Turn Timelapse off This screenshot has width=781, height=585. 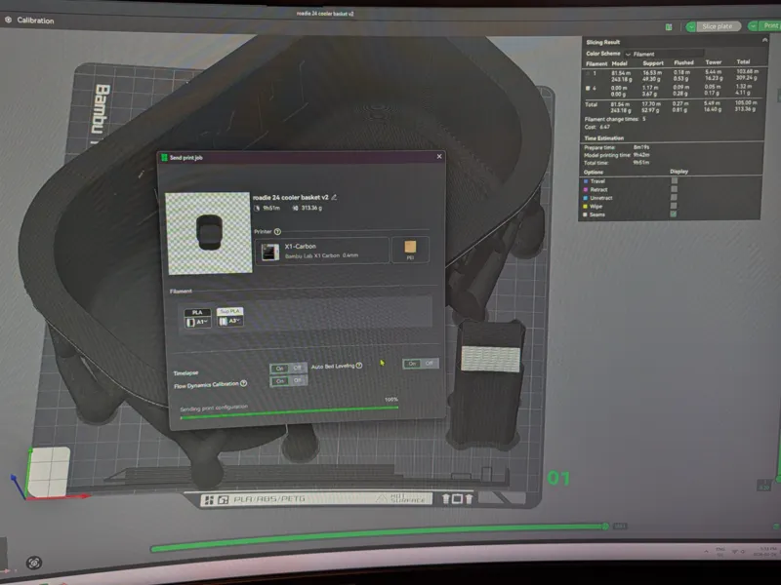click(x=298, y=369)
